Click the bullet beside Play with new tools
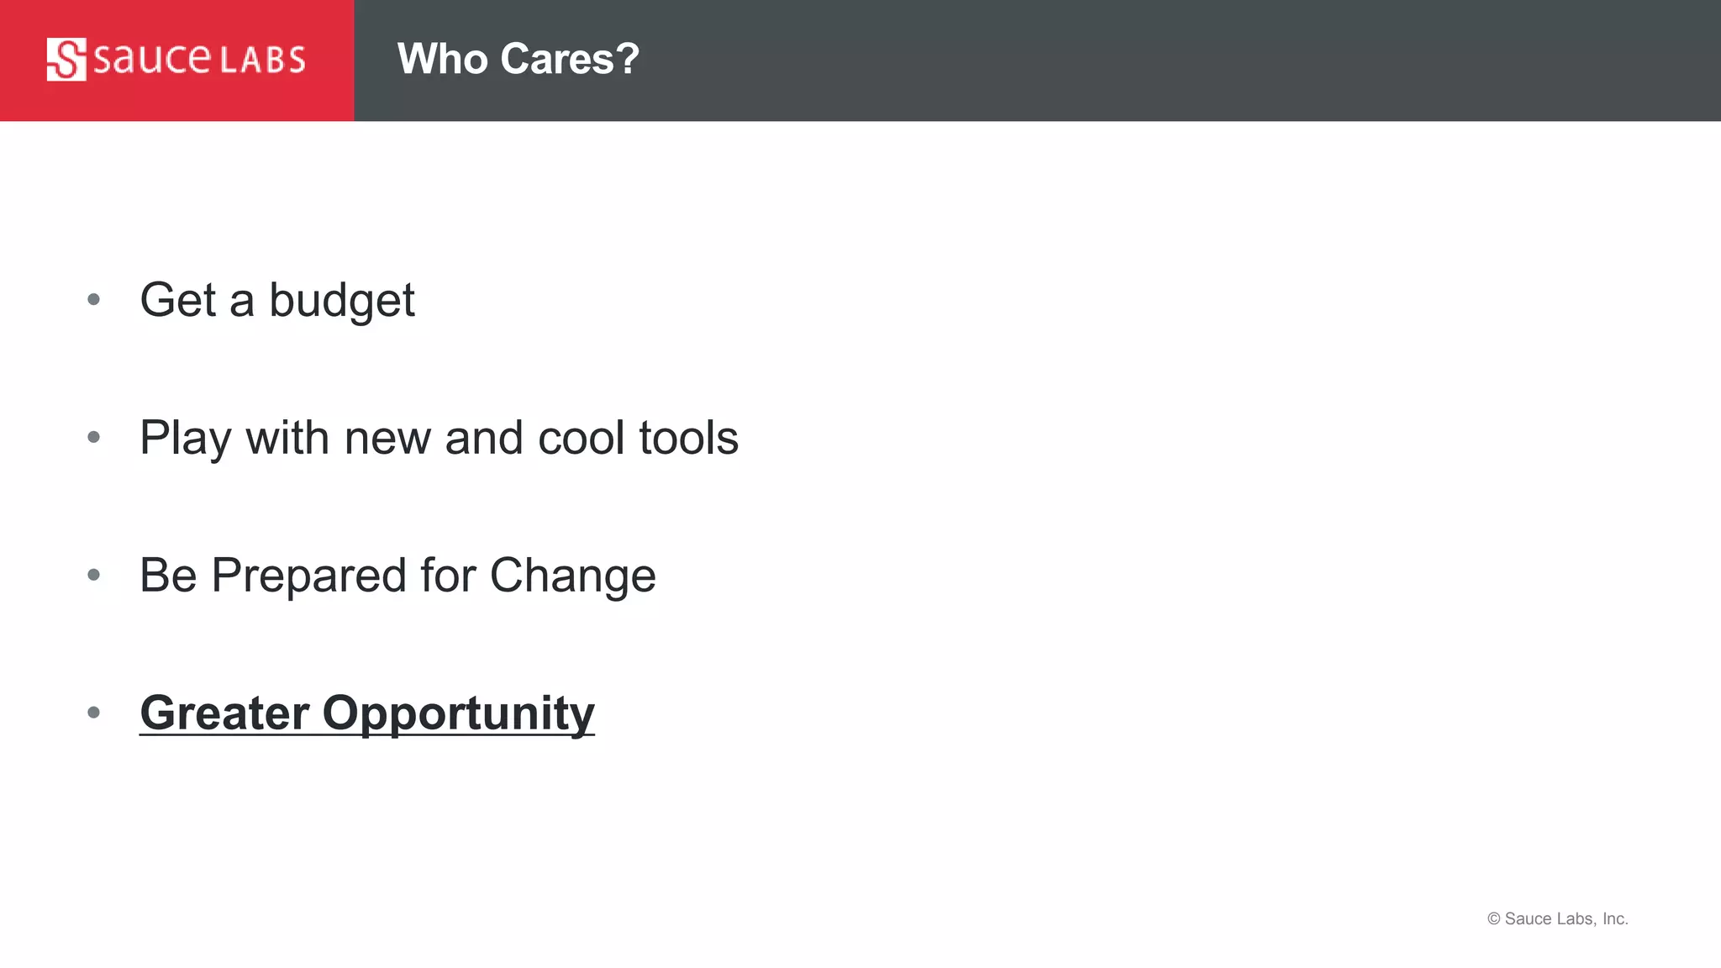1721x968 pixels. tap(94, 437)
